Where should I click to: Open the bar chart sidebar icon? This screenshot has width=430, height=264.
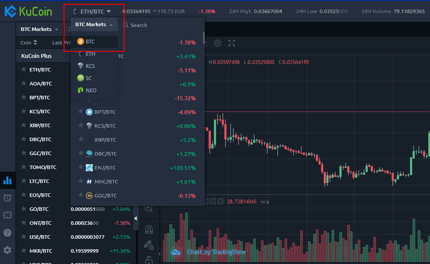[7, 180]
